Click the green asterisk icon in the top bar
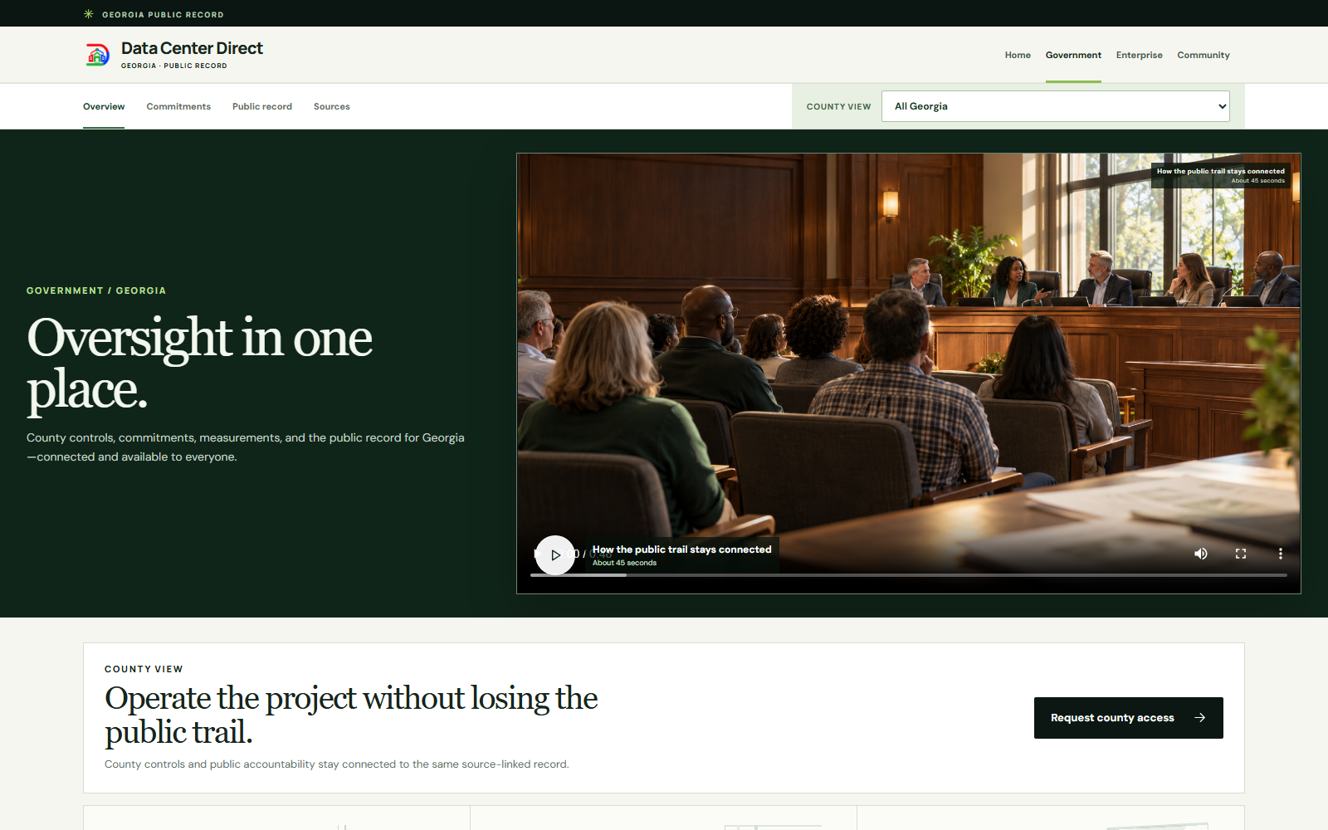The image size is (1328, 830). (89, 14)
